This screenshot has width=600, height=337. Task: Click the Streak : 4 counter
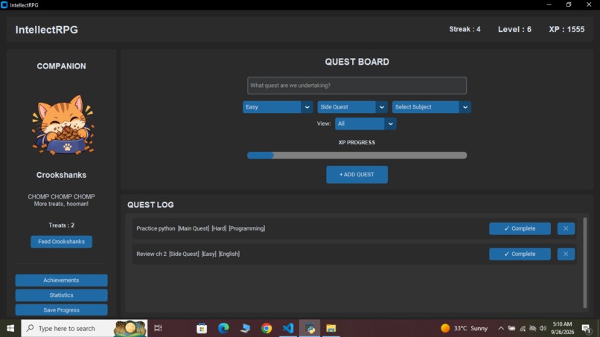click(465, 30)
